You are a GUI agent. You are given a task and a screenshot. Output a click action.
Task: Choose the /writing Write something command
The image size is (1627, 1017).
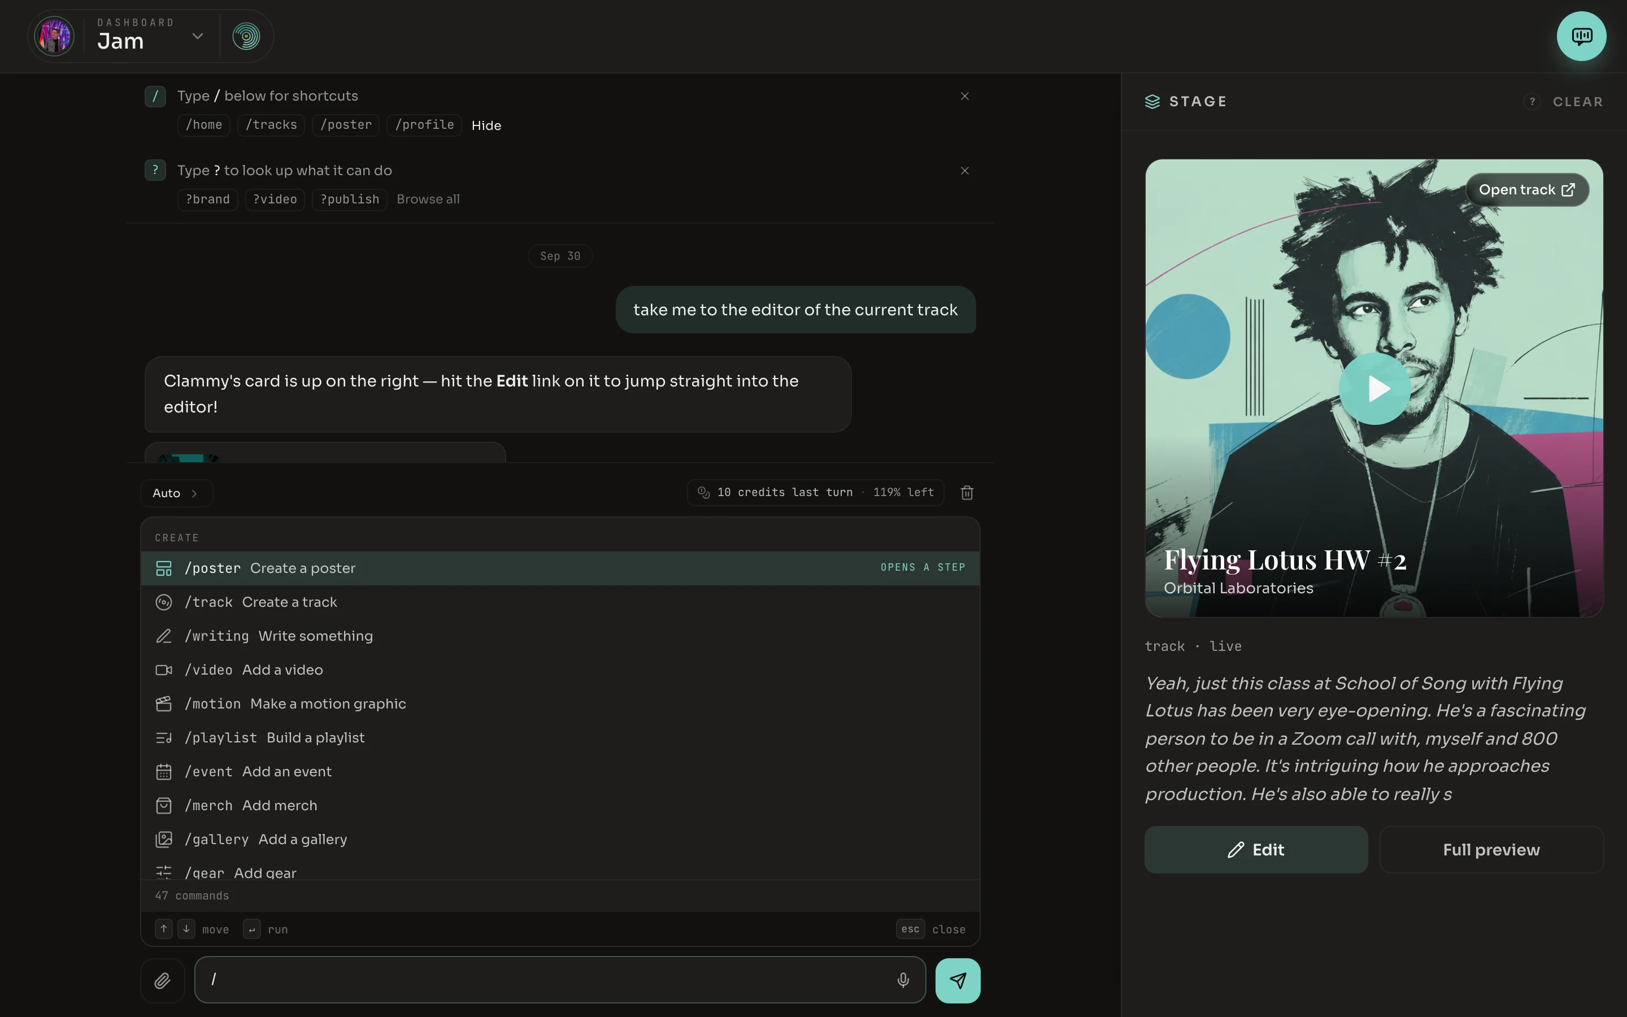tap(560, 636)
